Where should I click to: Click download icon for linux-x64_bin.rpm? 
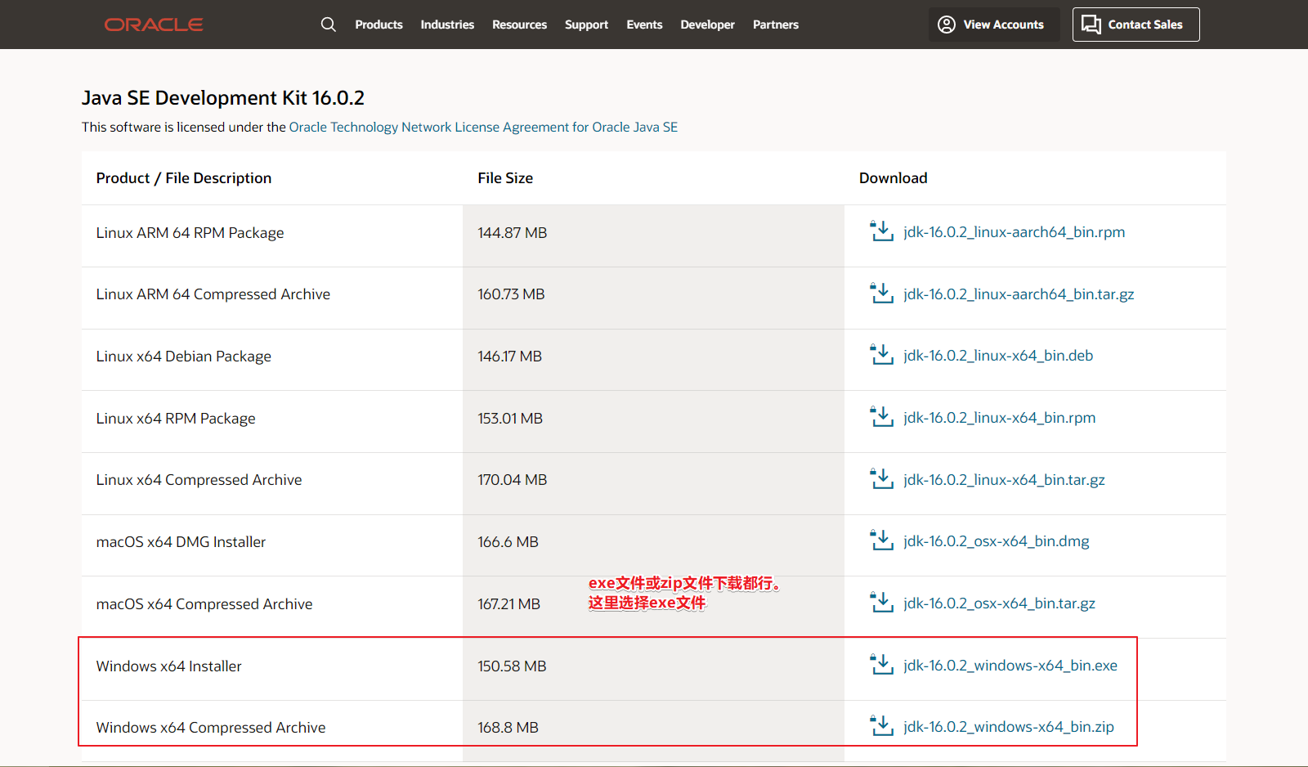881,417
